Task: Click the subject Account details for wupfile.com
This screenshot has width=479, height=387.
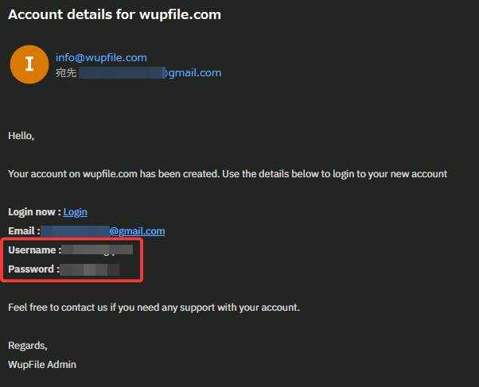Action: pyautogui.click(x=115, y=14)
